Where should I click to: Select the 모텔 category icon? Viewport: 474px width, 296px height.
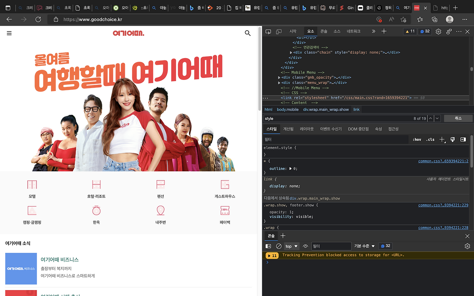tap(32, 185)
